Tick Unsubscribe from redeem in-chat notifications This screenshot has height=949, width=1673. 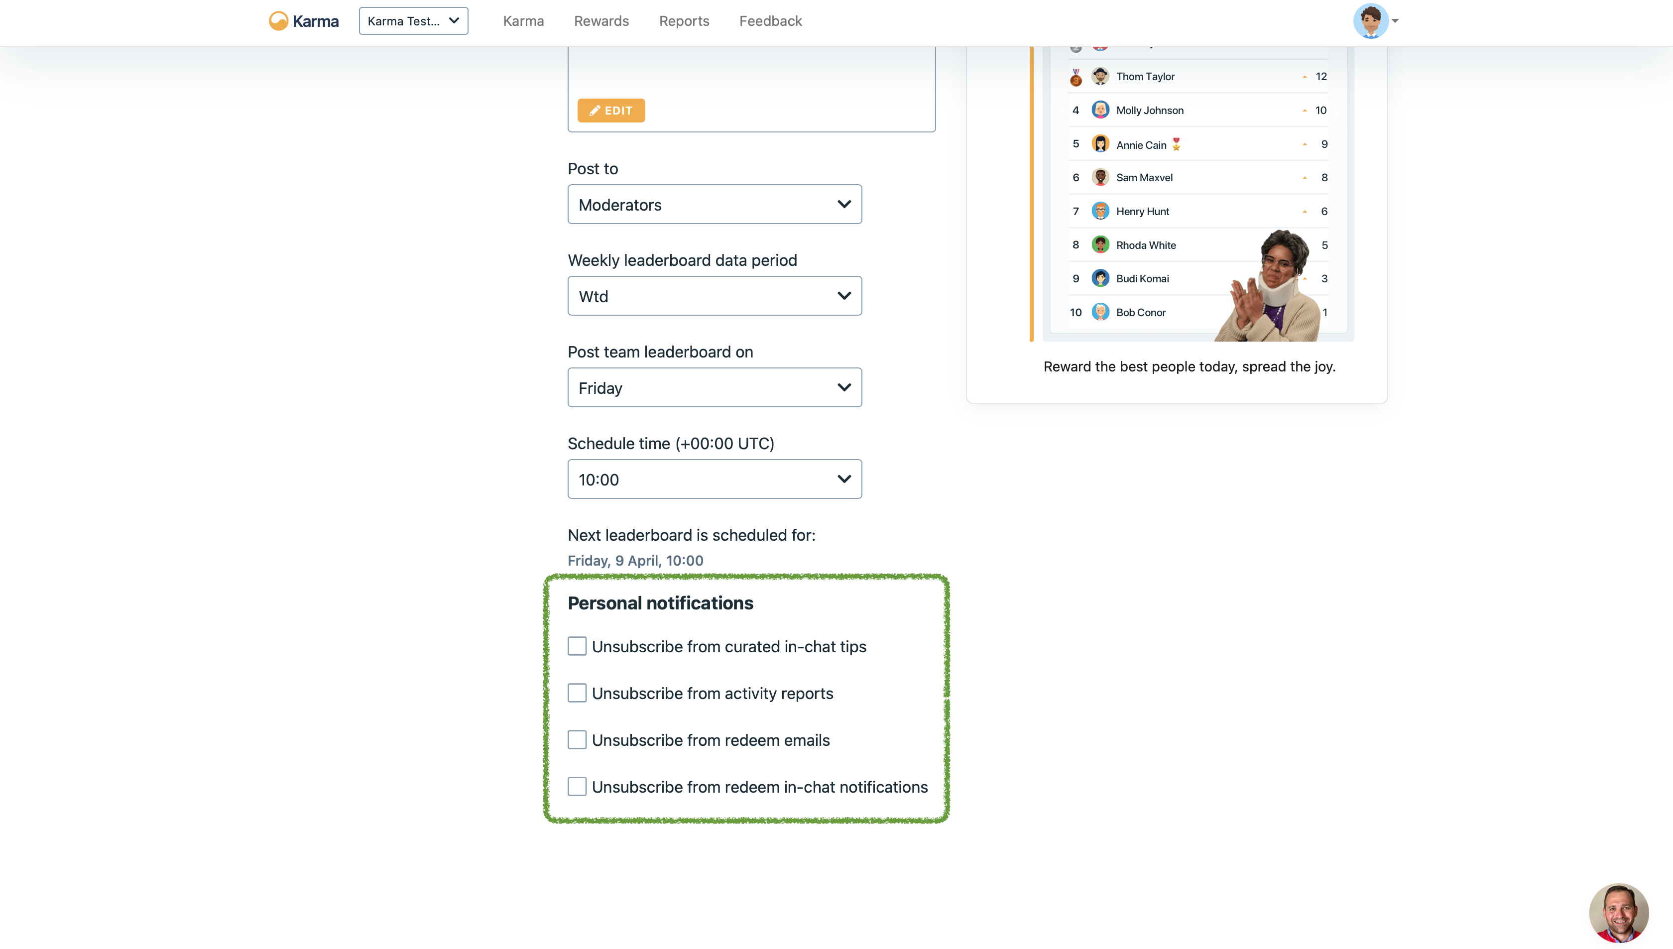[x=577, y=787]
